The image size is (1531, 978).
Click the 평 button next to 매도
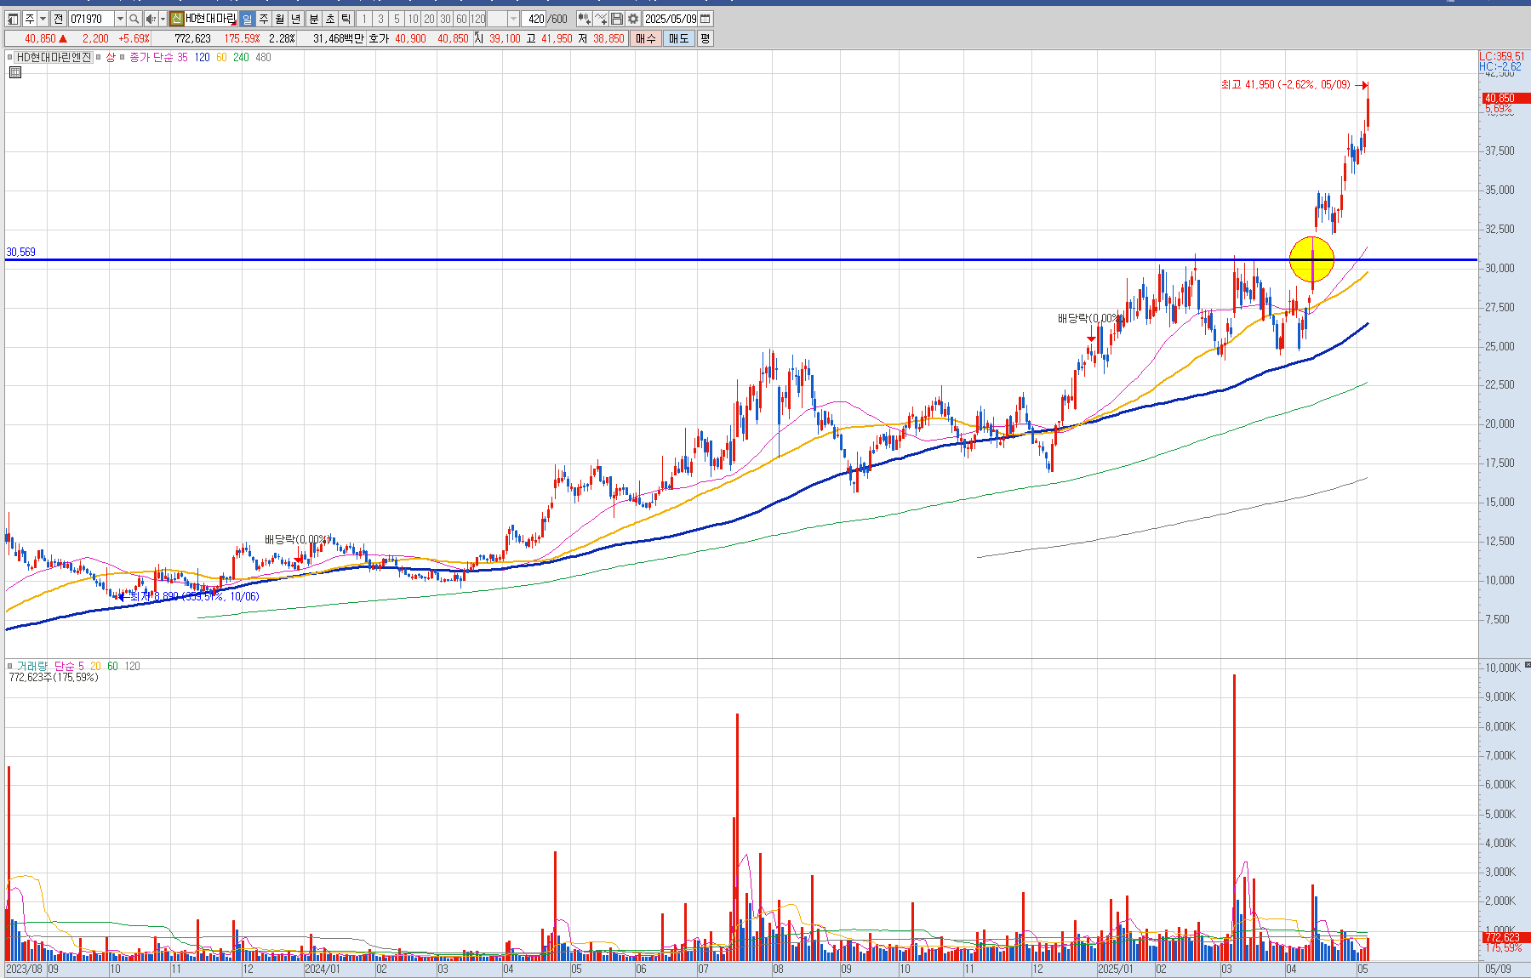[705, 38]
